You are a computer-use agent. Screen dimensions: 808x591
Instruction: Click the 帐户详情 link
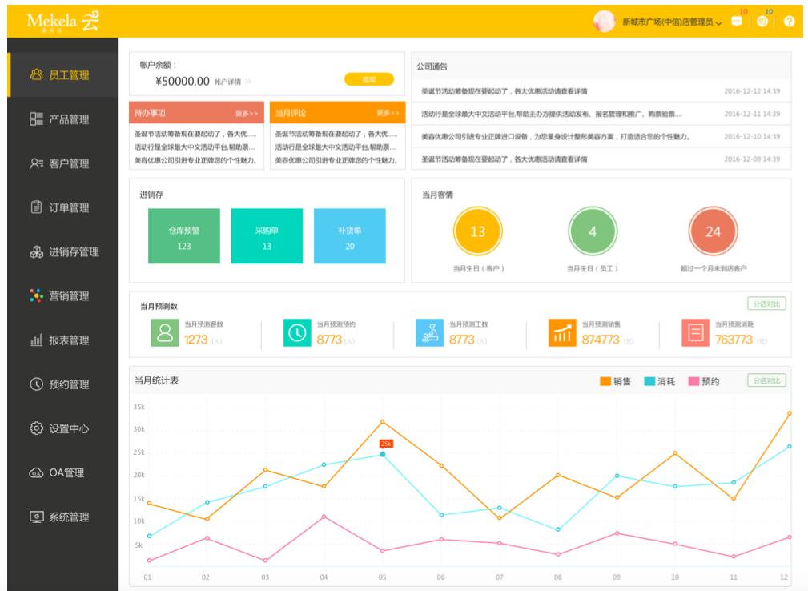pos(232,82)
